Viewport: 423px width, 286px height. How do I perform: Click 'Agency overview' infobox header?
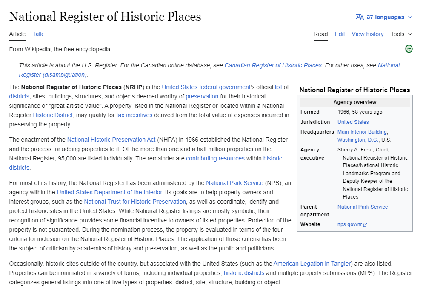pos(355,102)
